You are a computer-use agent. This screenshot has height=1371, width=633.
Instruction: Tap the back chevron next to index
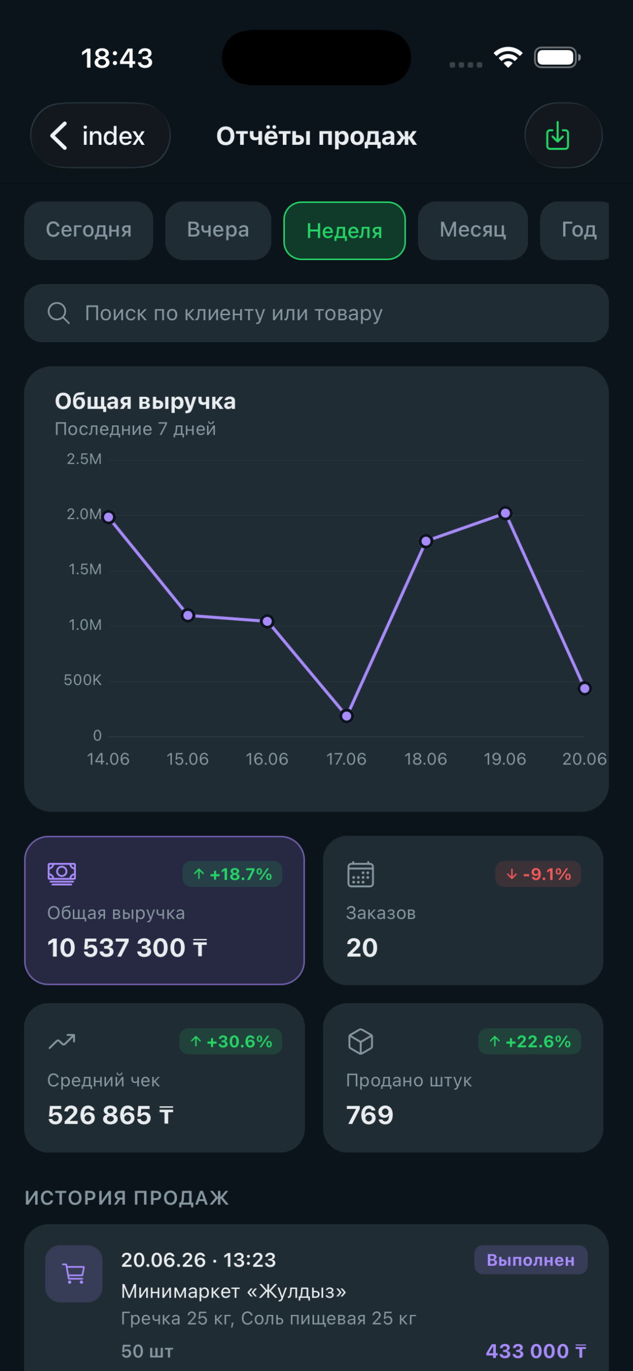pyautogui.click(x=59, y=135)
